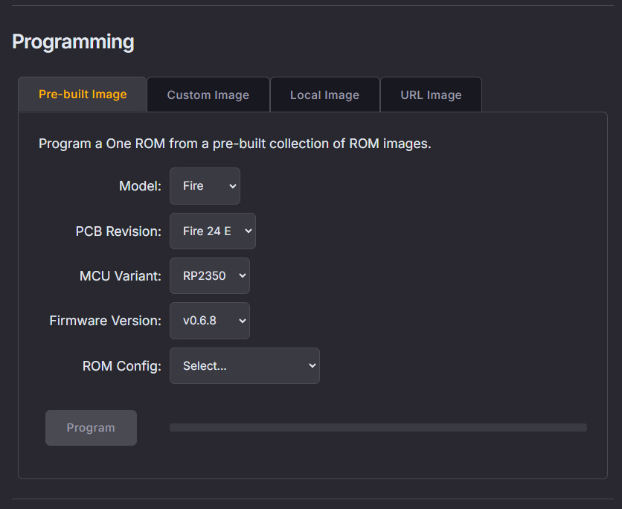Click the pre-built collection description text
Image resolution: width=622 pixels, height=509 pixels.
[x=234, y=144]
